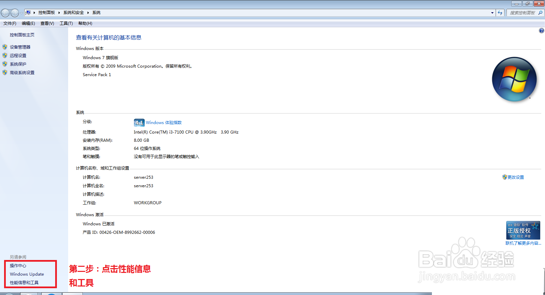Click the Windows 已激活 status text

tap(98, 224)
